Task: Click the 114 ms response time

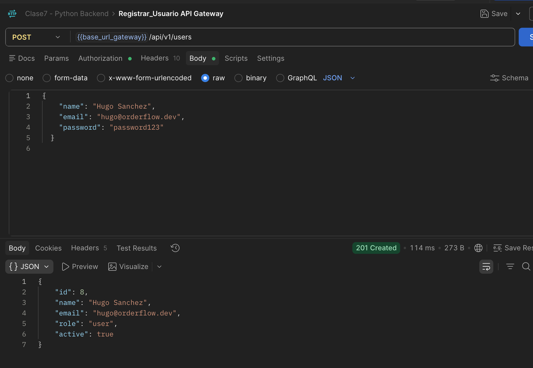Action: [x=422, y=248]
